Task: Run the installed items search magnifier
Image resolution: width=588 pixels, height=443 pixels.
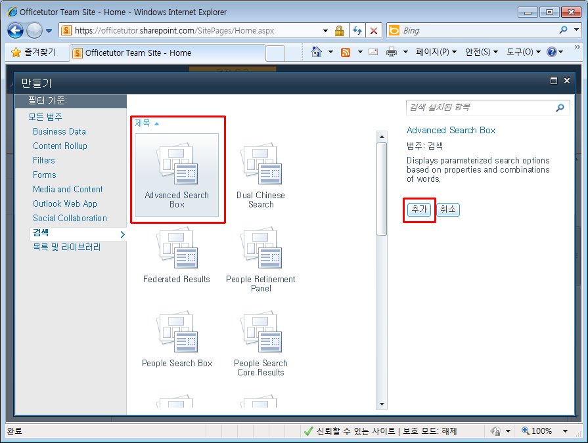Action: (x=560, y=108)
